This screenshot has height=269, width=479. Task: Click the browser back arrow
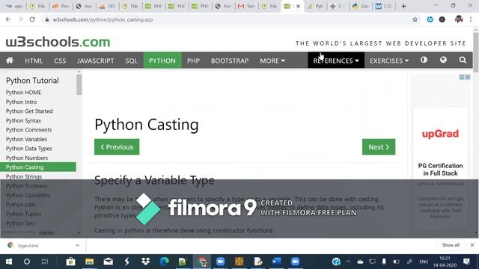tap(8, 19)
